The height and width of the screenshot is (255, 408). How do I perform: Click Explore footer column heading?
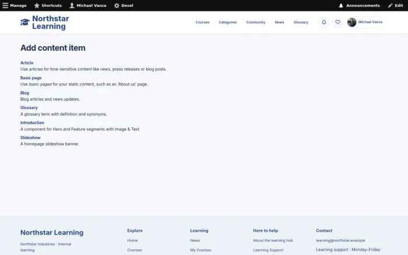click(135, 231)
